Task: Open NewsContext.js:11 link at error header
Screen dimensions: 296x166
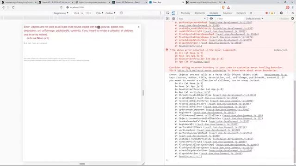Action: click(276, 75)
